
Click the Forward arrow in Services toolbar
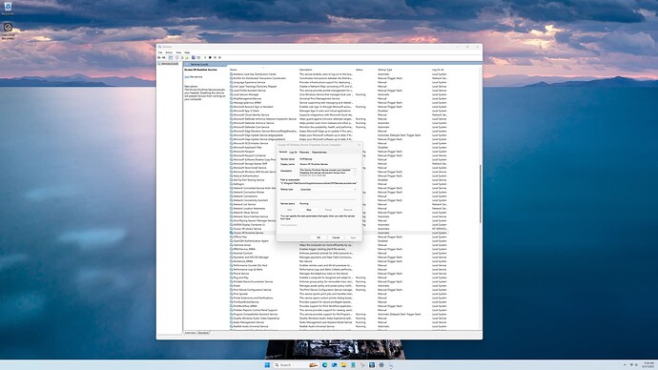164,57
